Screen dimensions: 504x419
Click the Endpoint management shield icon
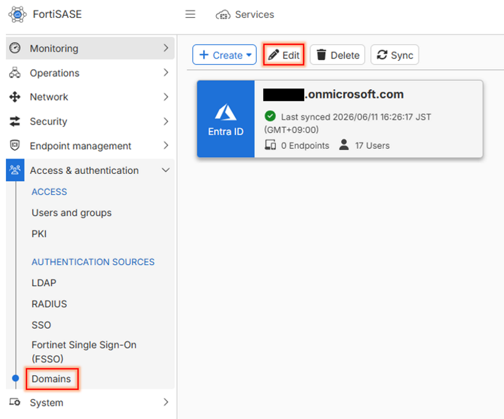(15, 146)
